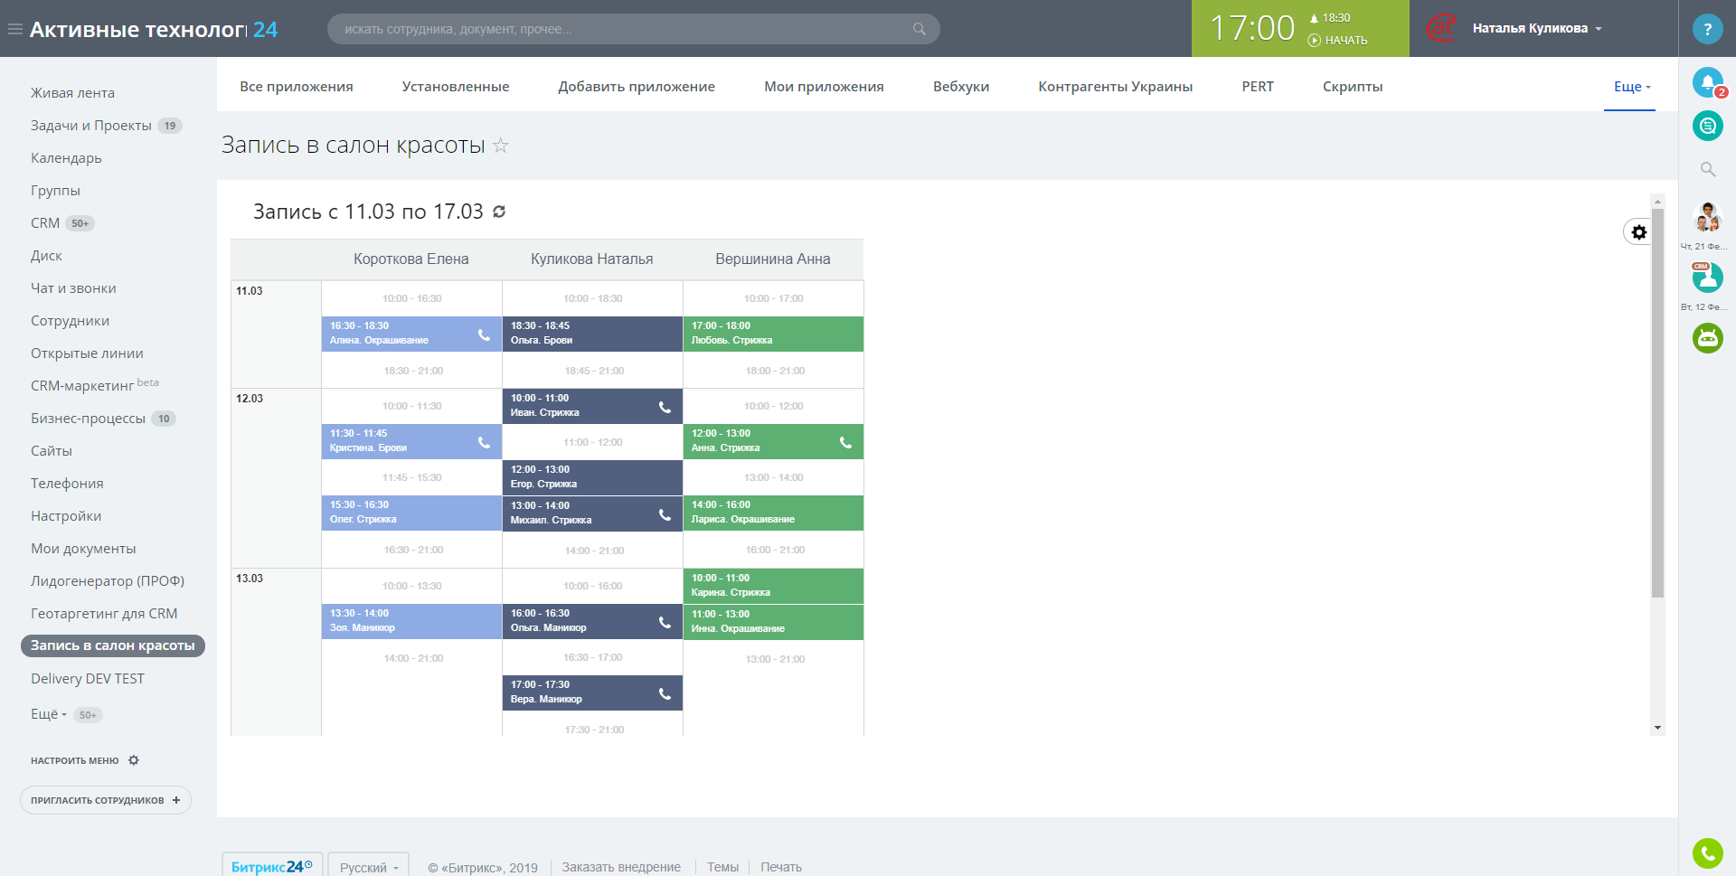
Task: Click the schedule scrollbar down arrow
Action: (1657, 728)
